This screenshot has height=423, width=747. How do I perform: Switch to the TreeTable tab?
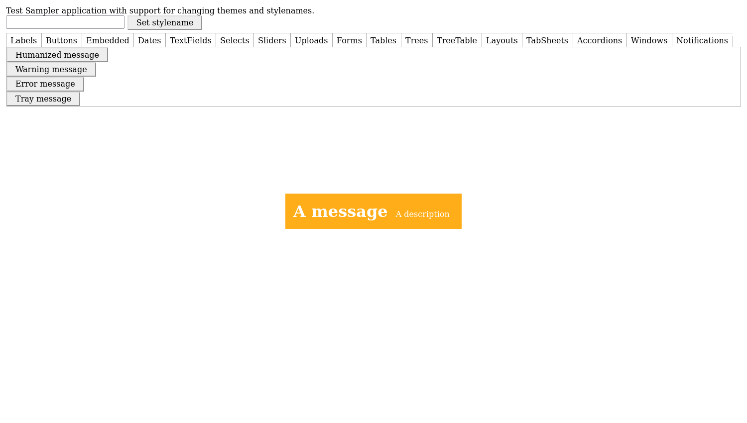tap(457, 40)
